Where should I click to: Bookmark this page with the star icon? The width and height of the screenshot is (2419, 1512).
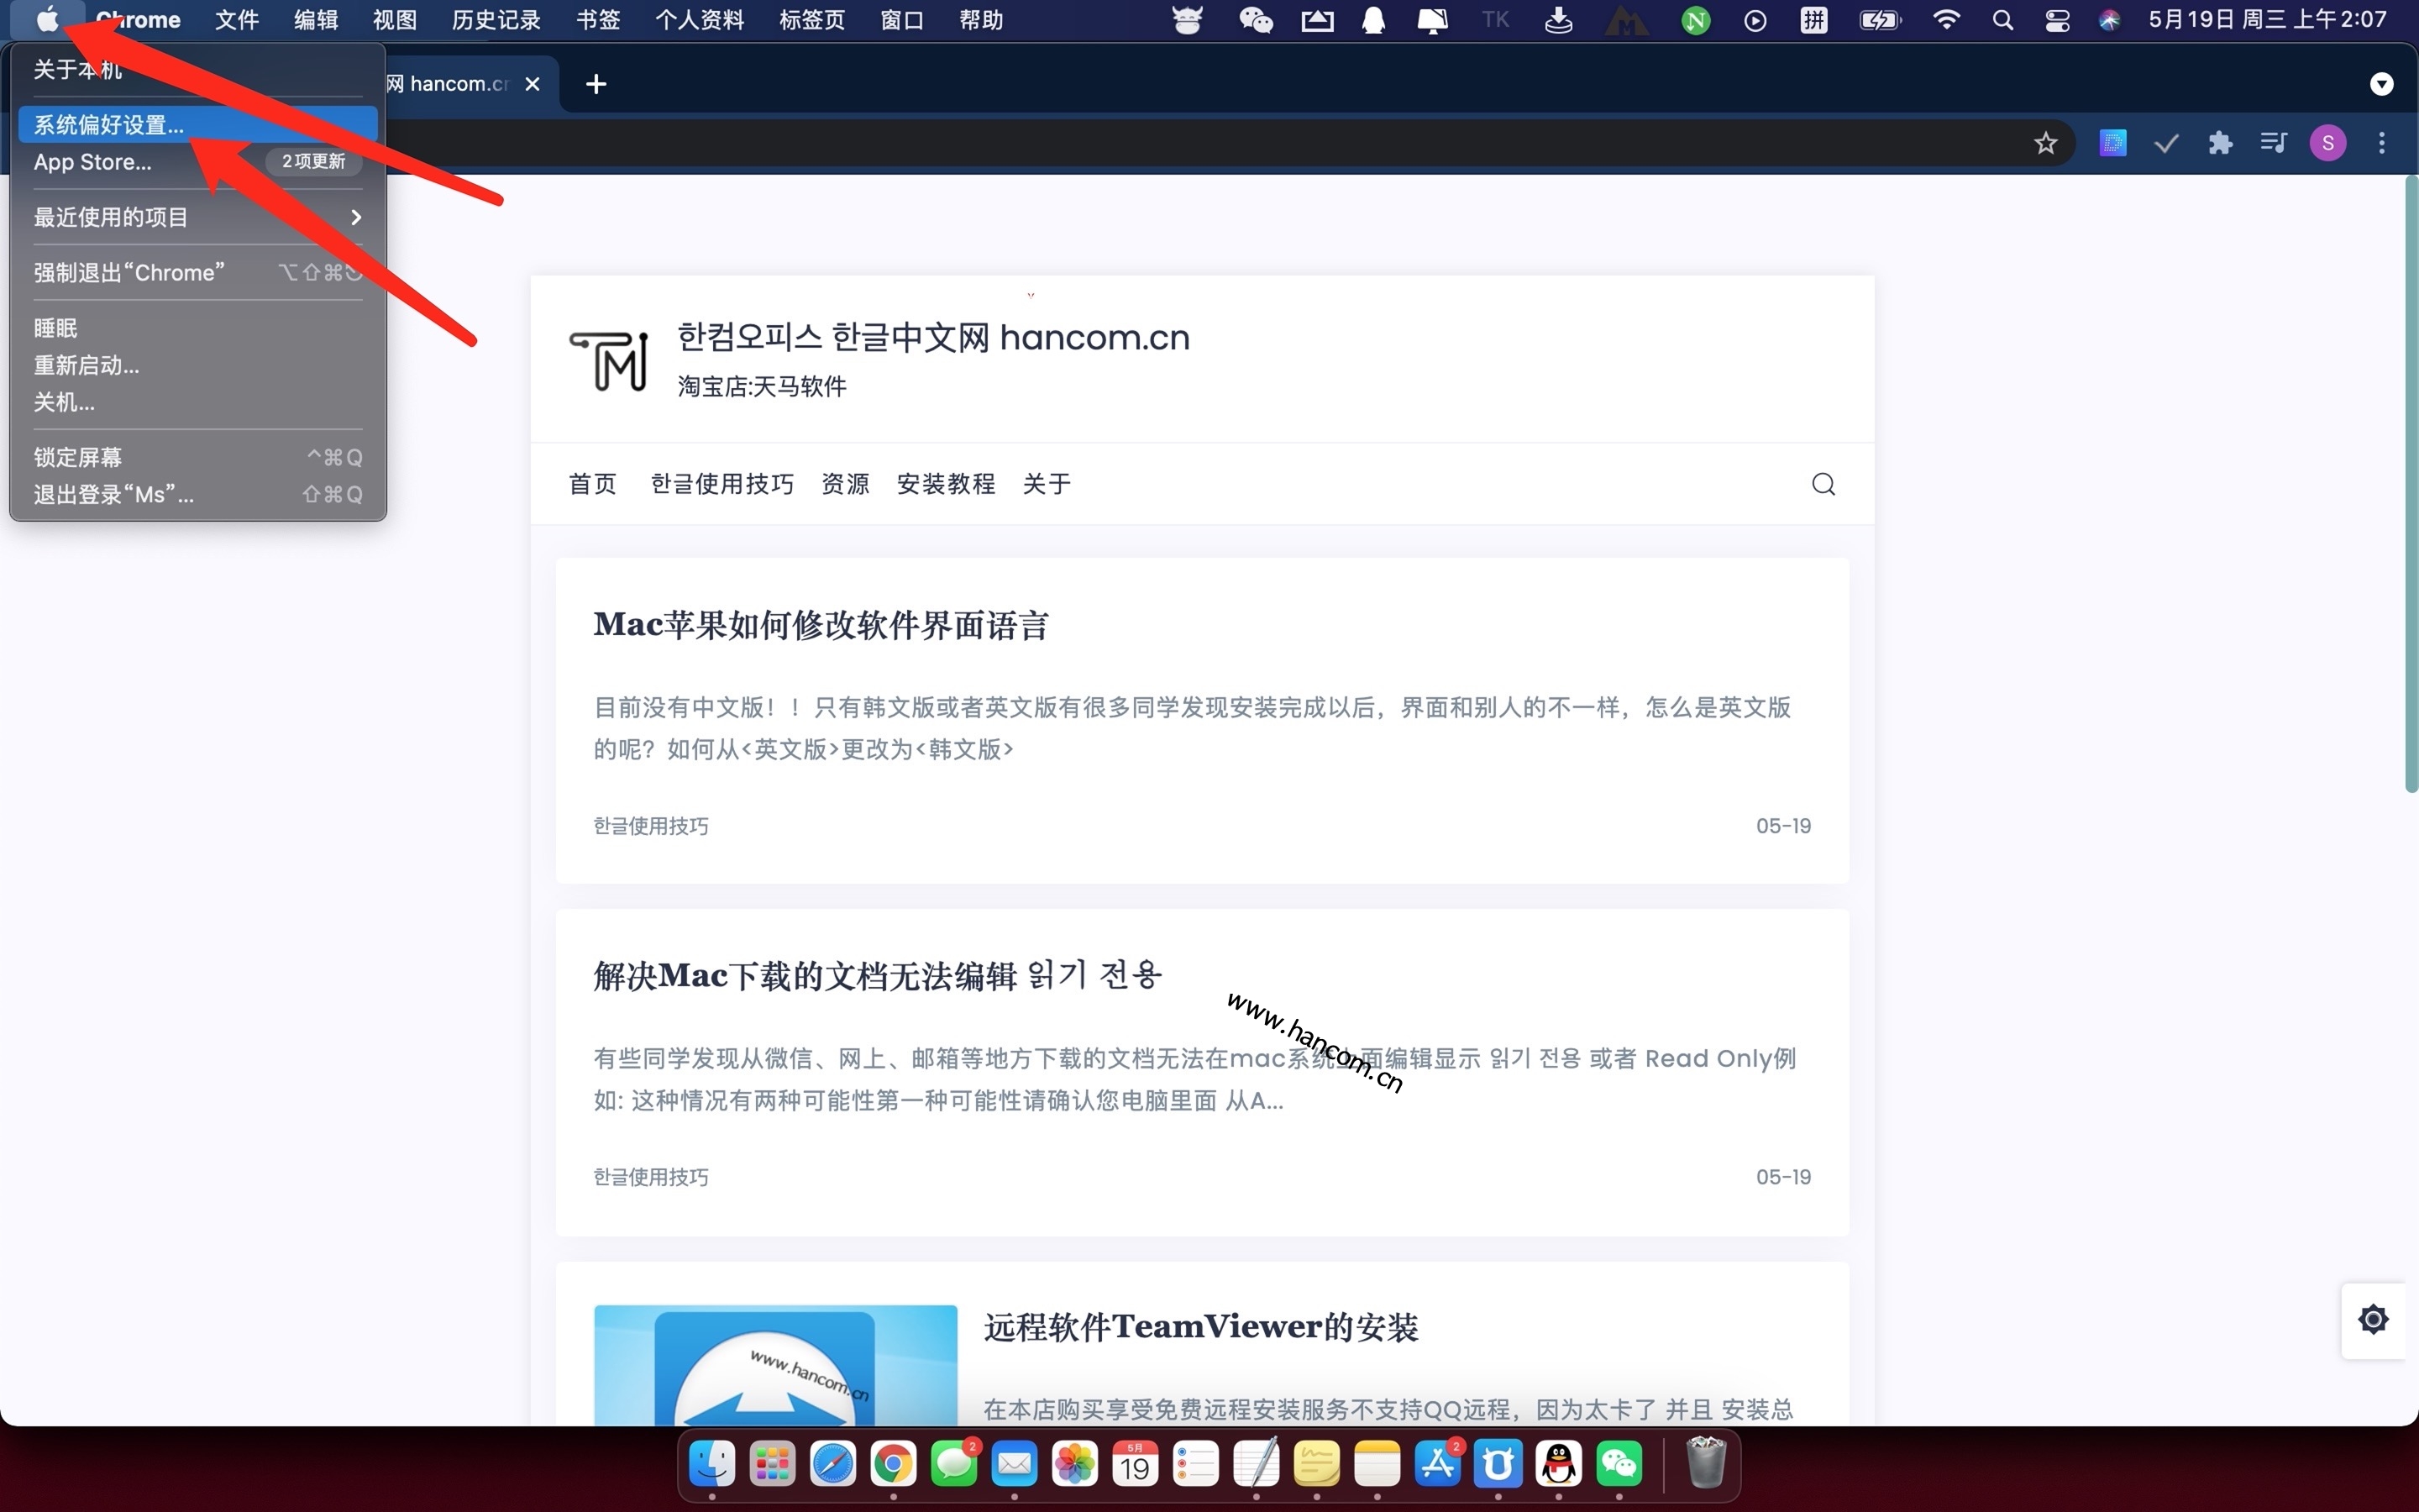(2045, 143)
